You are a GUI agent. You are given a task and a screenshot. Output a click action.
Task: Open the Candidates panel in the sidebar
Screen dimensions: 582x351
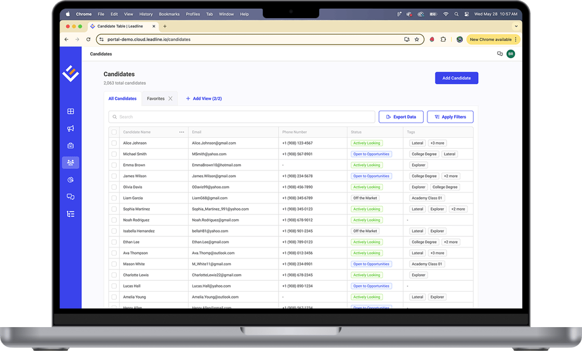tap(70, 163)
